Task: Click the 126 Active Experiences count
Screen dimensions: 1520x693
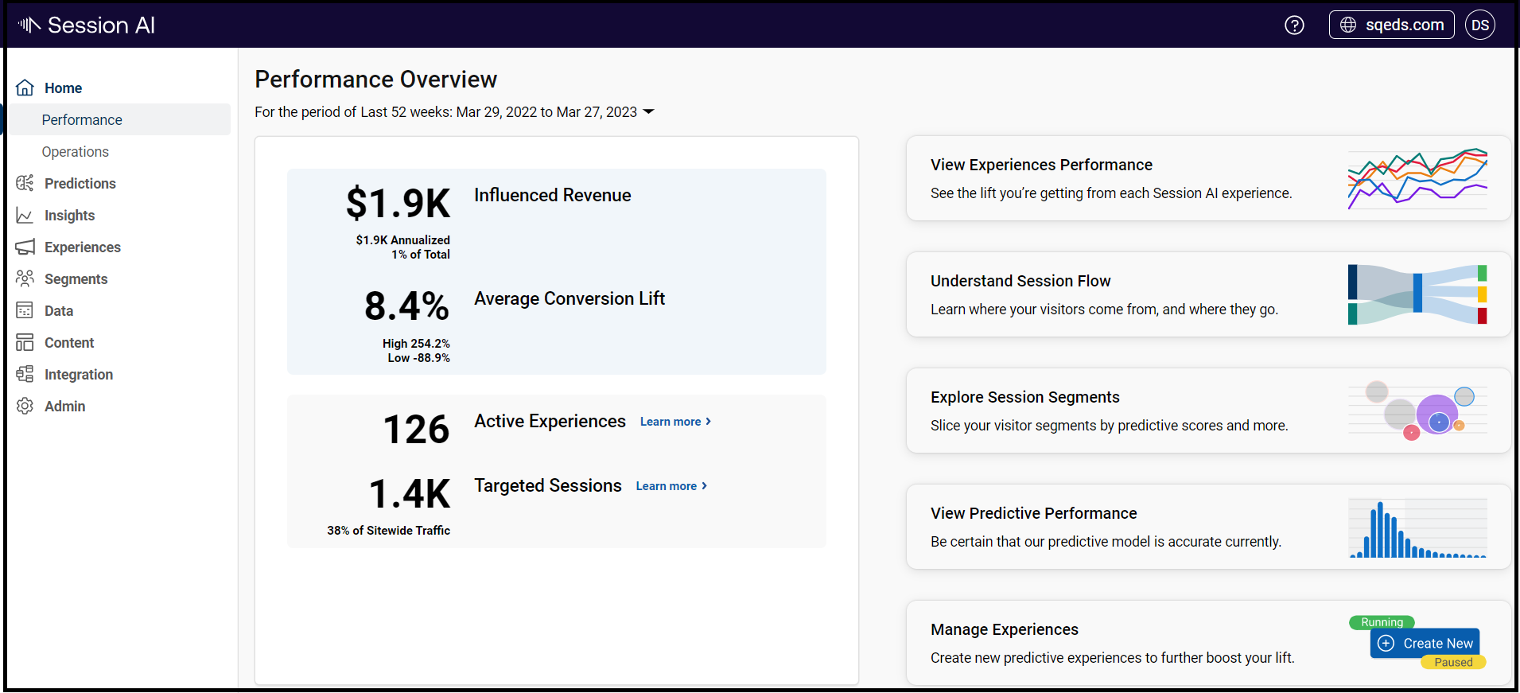Action: tap(417, 430)
